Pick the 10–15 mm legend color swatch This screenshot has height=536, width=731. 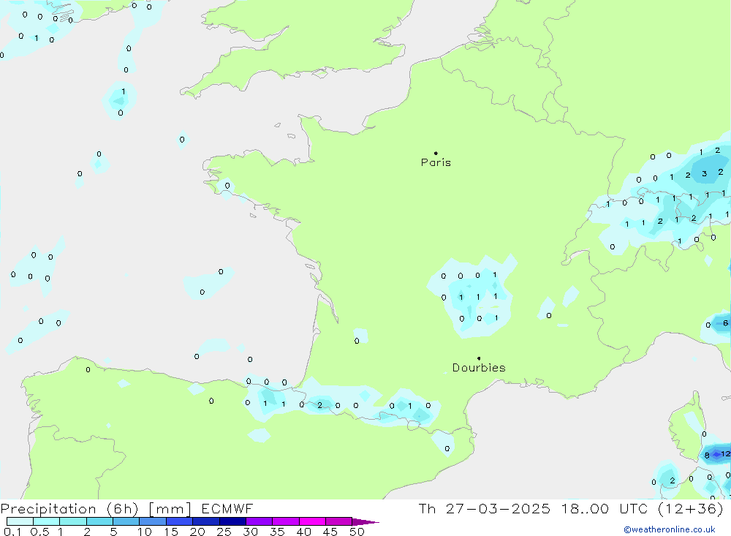click(153, 521)
